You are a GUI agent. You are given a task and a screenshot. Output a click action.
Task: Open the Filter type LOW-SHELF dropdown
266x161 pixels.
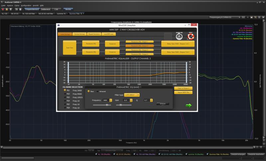pos(131,95)
